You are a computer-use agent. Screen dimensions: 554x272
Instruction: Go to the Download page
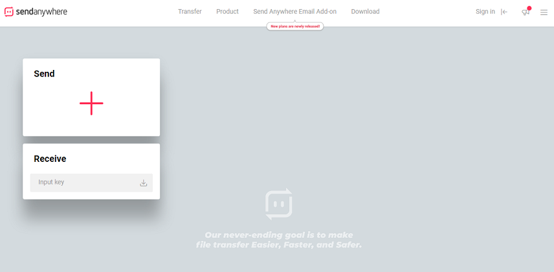365,12
